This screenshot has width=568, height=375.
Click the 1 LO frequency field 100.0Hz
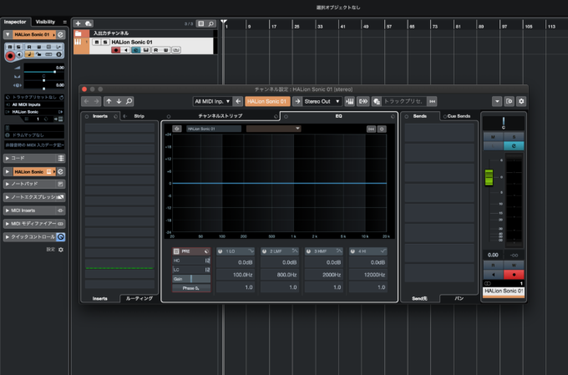[x=236, y=275]
